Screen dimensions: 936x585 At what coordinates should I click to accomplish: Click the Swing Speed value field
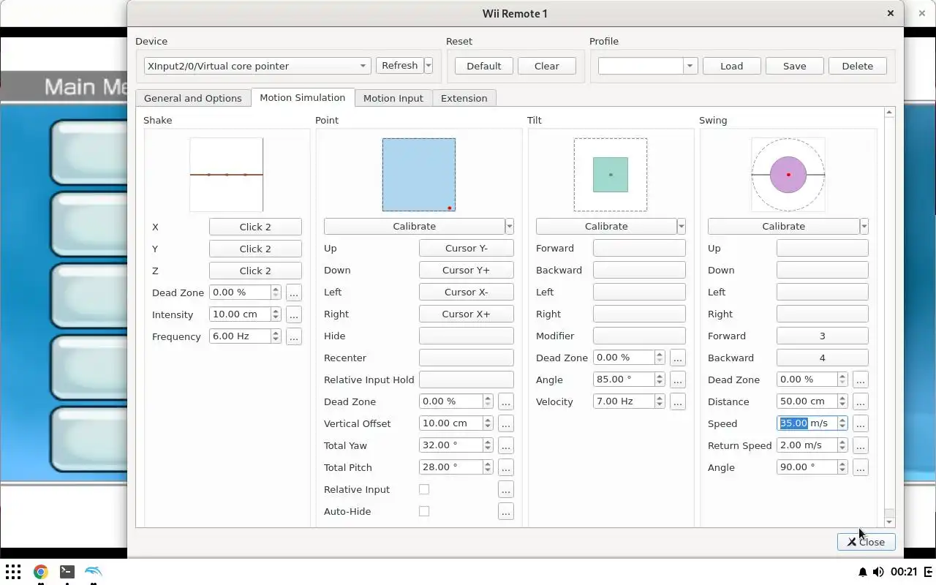807,423
